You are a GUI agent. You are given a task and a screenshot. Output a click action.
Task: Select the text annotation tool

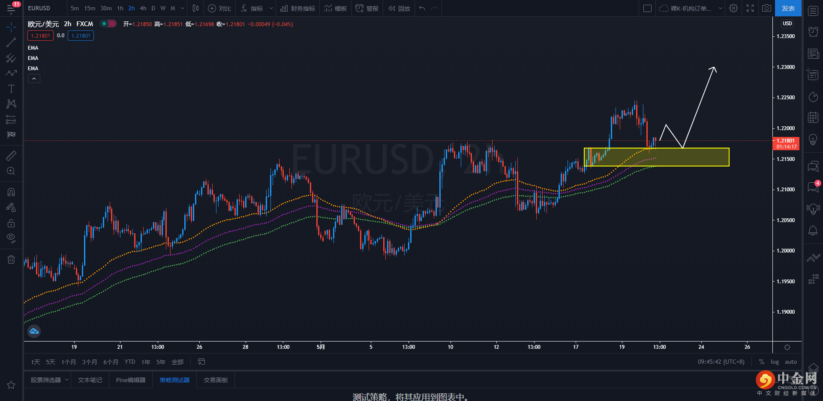pos(11,89)
